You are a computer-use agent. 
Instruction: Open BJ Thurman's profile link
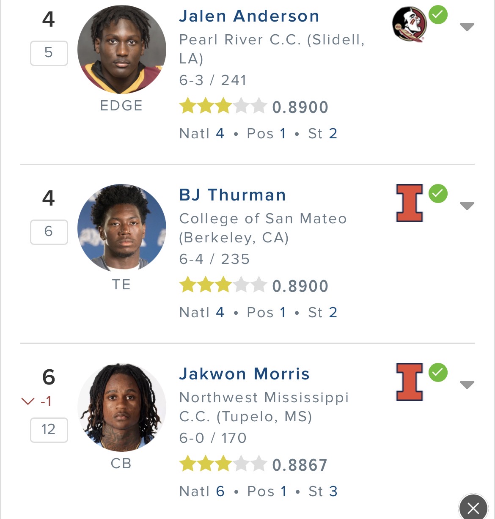click(233, 195)
